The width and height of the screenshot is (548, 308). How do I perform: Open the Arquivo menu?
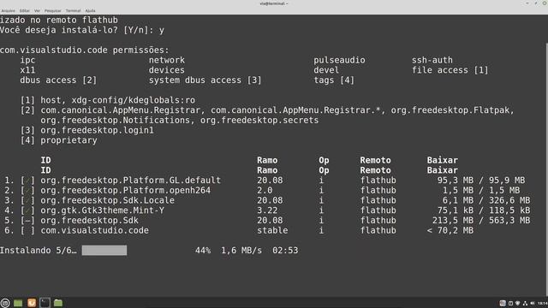click(x=8, y=11)
